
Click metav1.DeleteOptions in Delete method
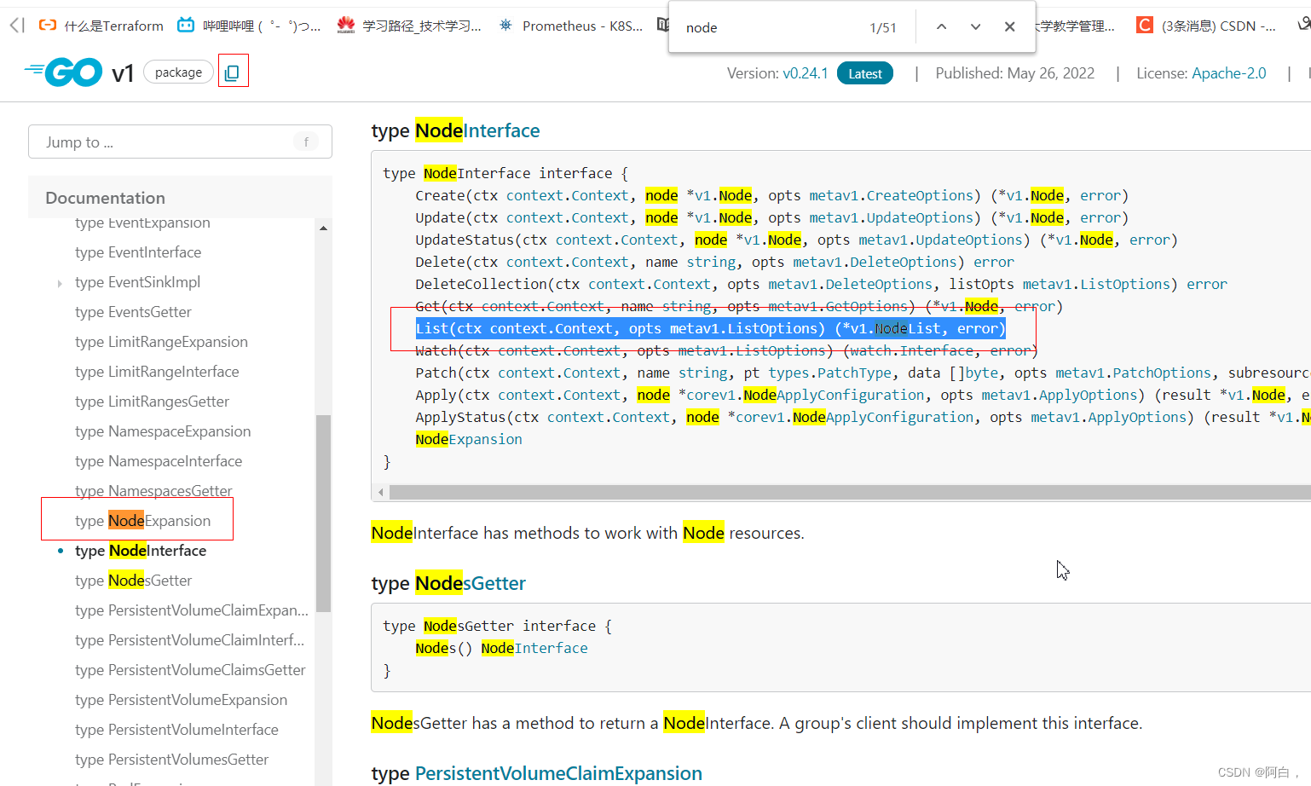pyautogui.click(x=875, y=262)
